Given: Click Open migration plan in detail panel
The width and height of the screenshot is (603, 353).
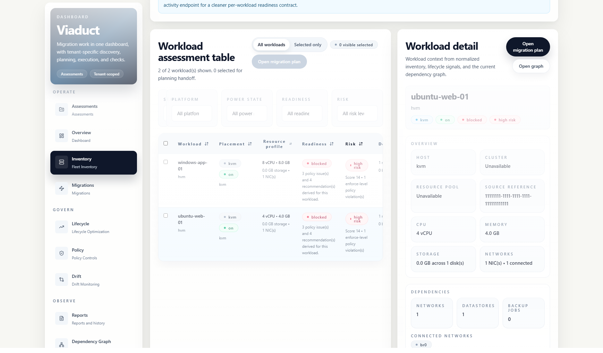Looking at the screenshot, I should (x=528, y=47).
